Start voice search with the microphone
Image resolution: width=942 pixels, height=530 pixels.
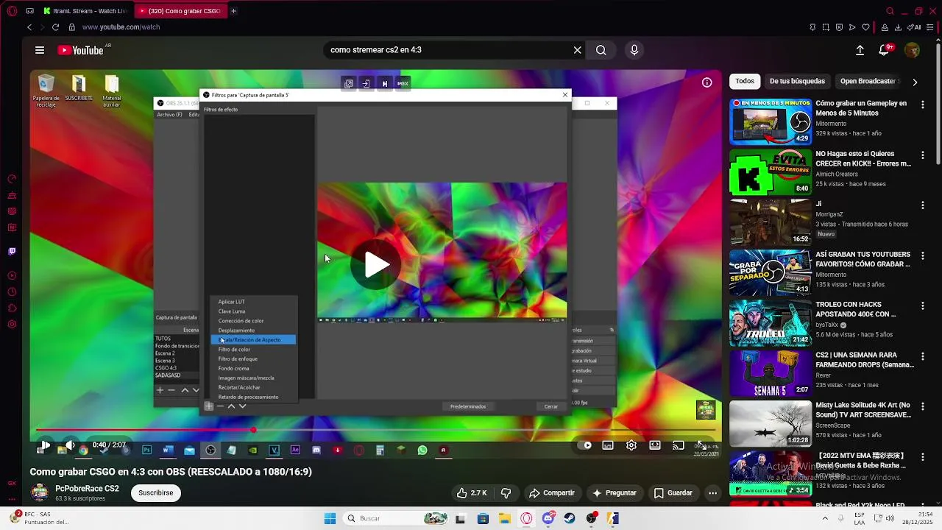634,50
